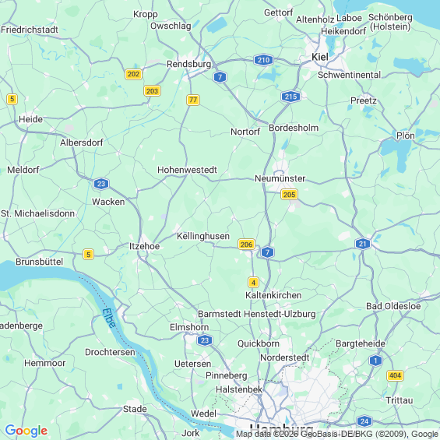Click the Itzehoe town label
440x440 pixels.
tap(144, 246)
